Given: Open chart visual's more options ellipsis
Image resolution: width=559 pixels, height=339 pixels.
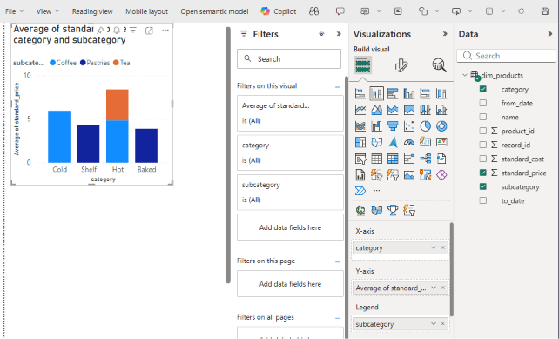Looking at the screenshot, I should [x=165, y=31].
